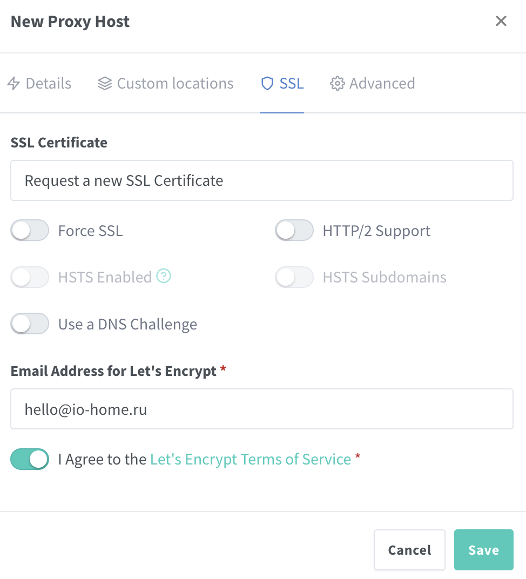Turn on HTTP/2 Support switch

coord(294,231)
